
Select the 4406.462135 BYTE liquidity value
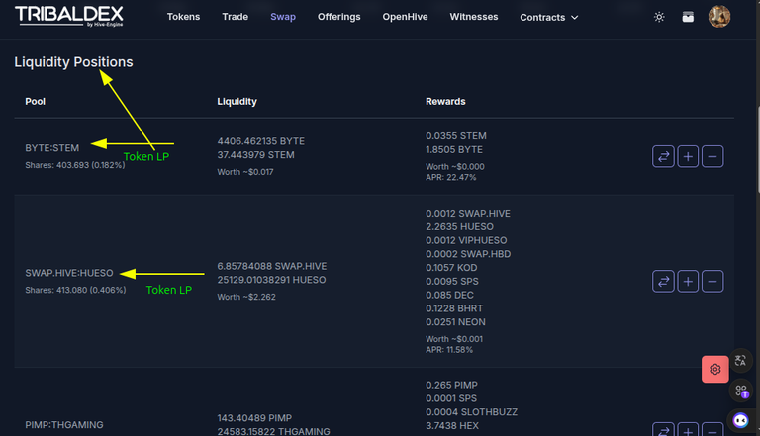261,141
